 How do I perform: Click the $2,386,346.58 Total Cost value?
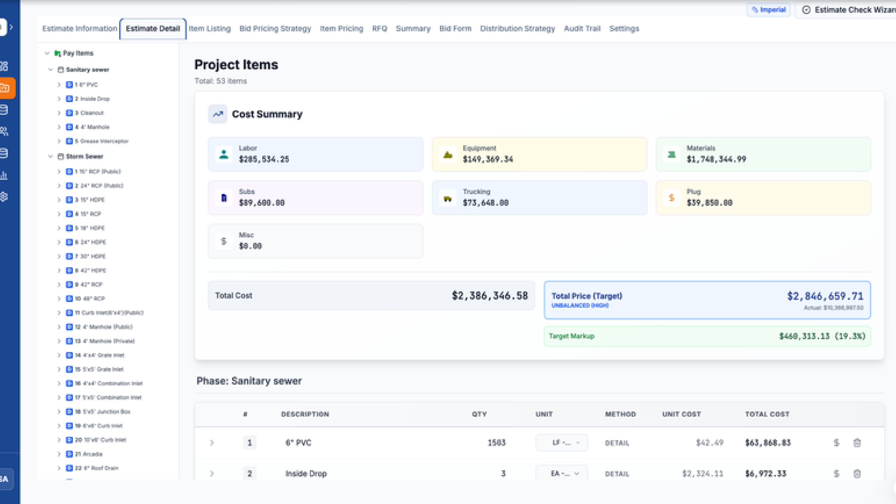click(x=490, y=296)
